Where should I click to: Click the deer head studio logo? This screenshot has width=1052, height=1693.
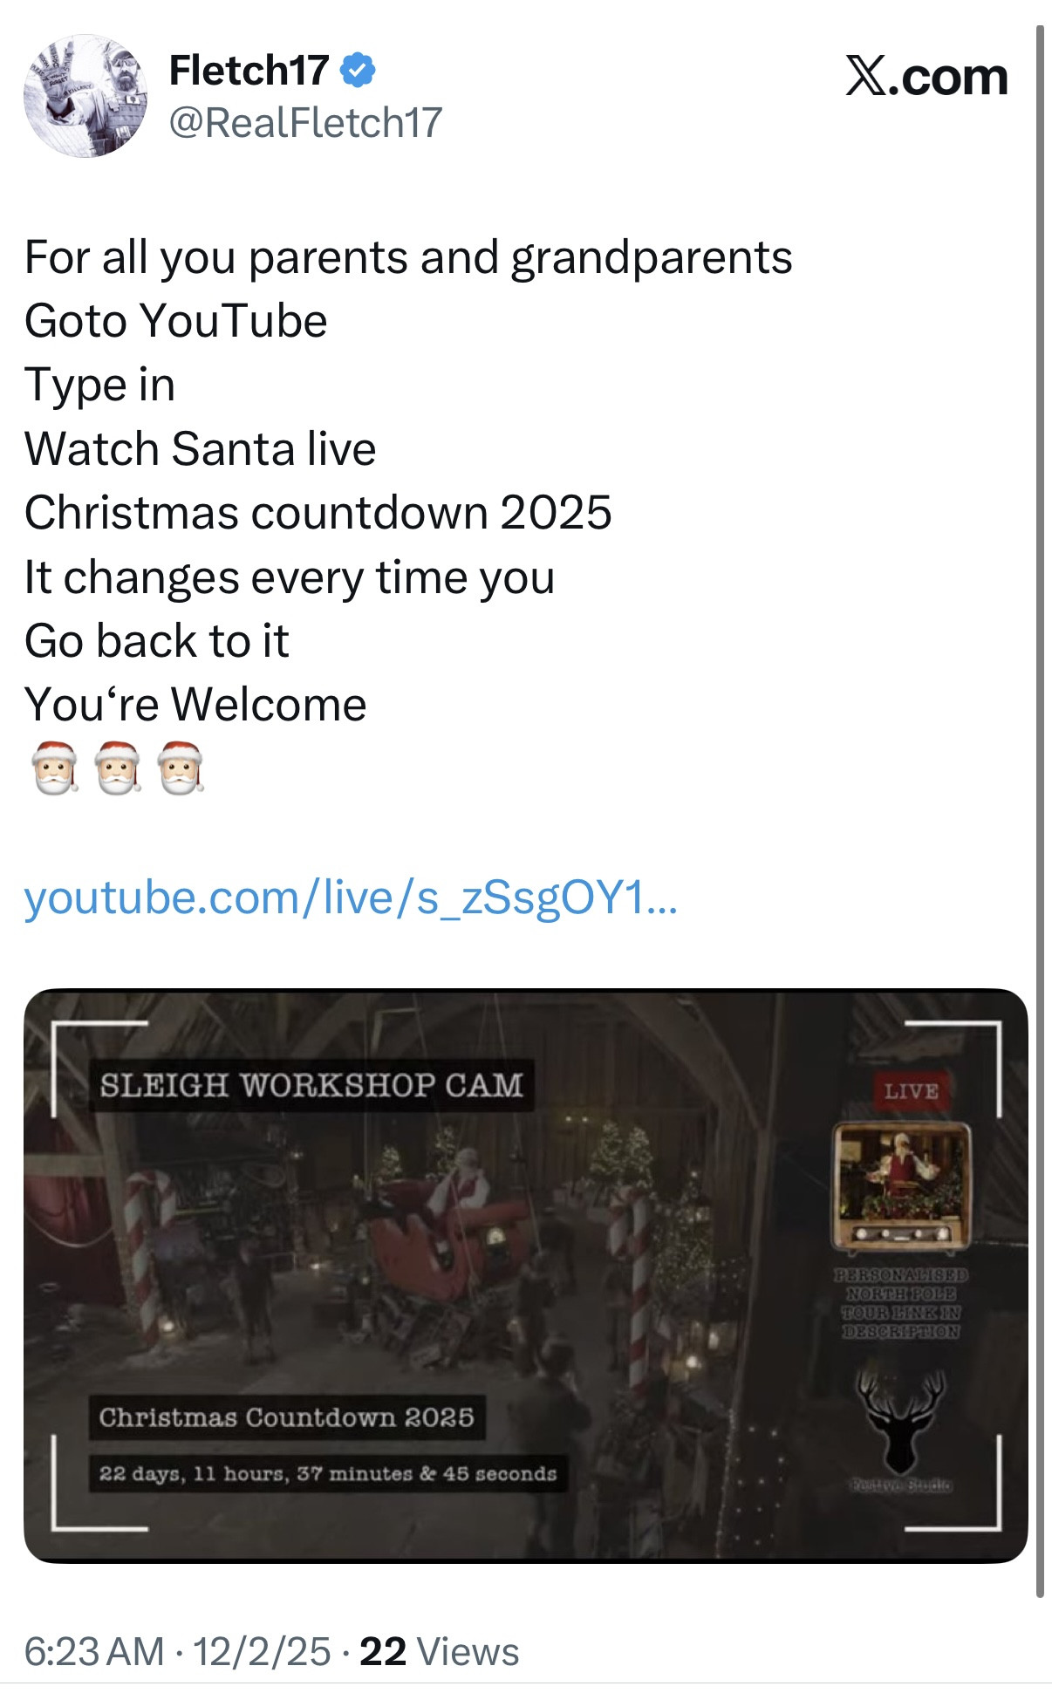900,1421
